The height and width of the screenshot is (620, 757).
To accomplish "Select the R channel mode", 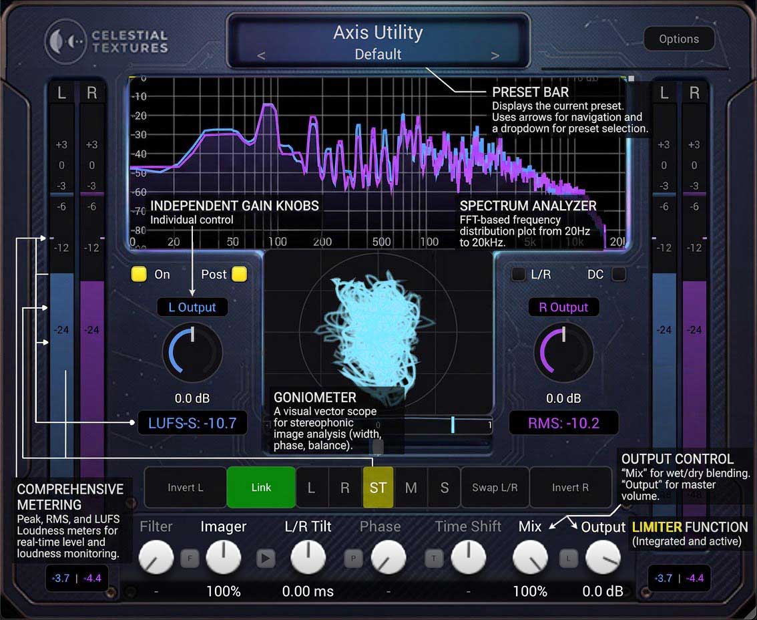I will [x=344, y=488].
